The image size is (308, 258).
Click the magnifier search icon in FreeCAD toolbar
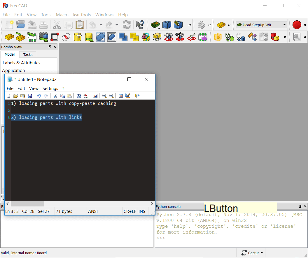[x=297, y=37]
